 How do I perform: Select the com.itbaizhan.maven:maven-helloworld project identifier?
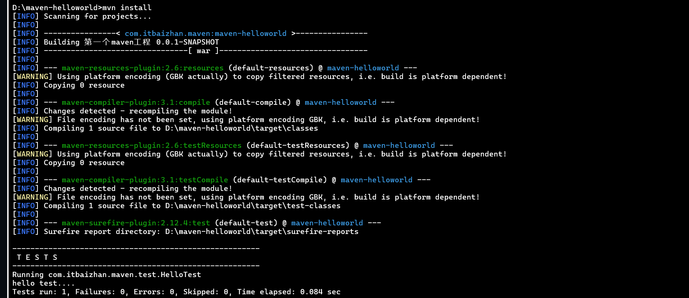[x=205, y=33]
